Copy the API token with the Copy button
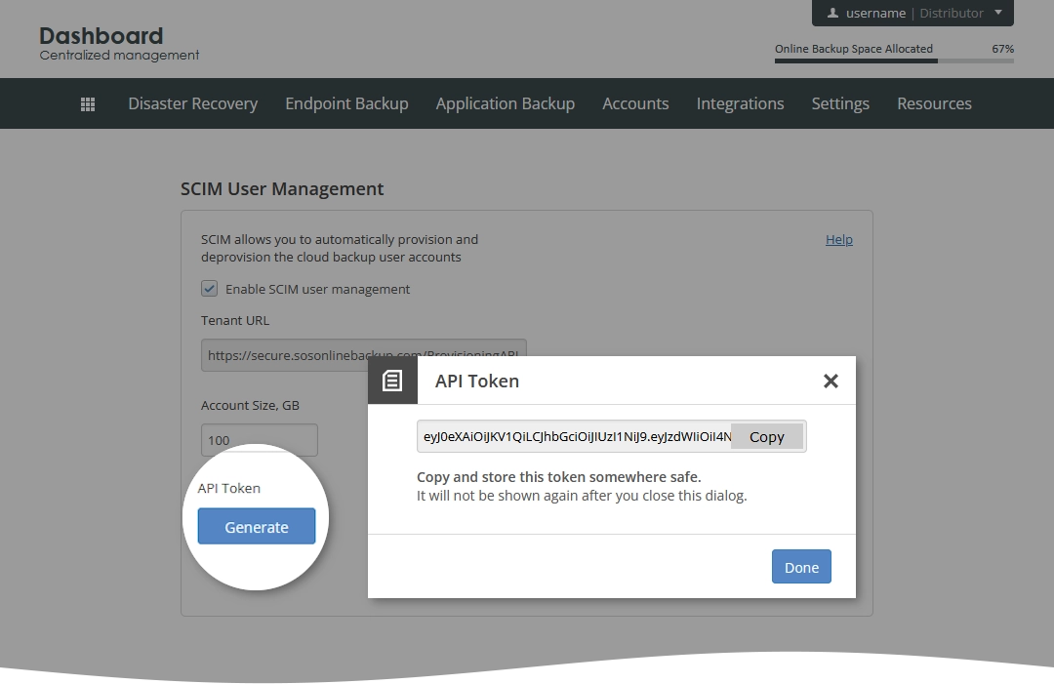The width and height of the screenshot is (1054, 684). pos(767,437)
